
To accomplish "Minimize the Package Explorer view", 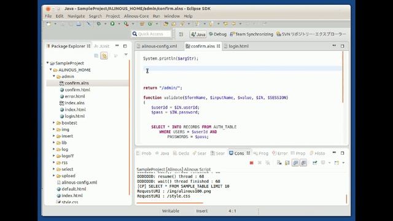I will click(x=117, y=46).
